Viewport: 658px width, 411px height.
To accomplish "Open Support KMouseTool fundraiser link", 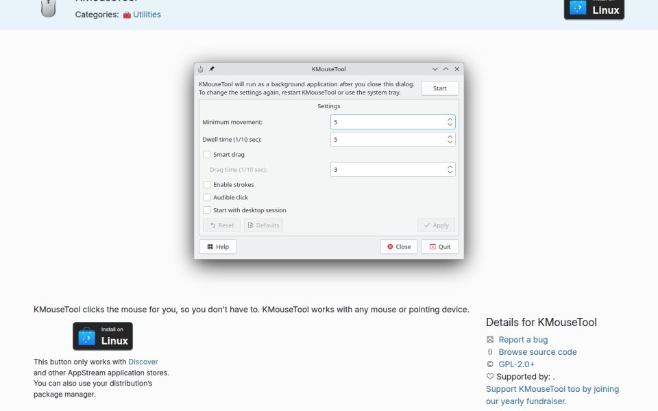I will click(x=552, y=395).
